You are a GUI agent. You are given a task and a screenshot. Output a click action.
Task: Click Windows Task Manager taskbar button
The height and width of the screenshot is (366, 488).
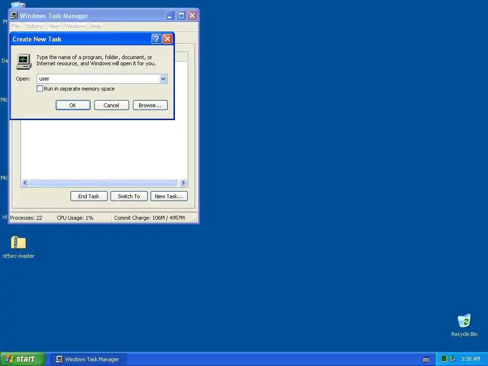tap(88, 359)
